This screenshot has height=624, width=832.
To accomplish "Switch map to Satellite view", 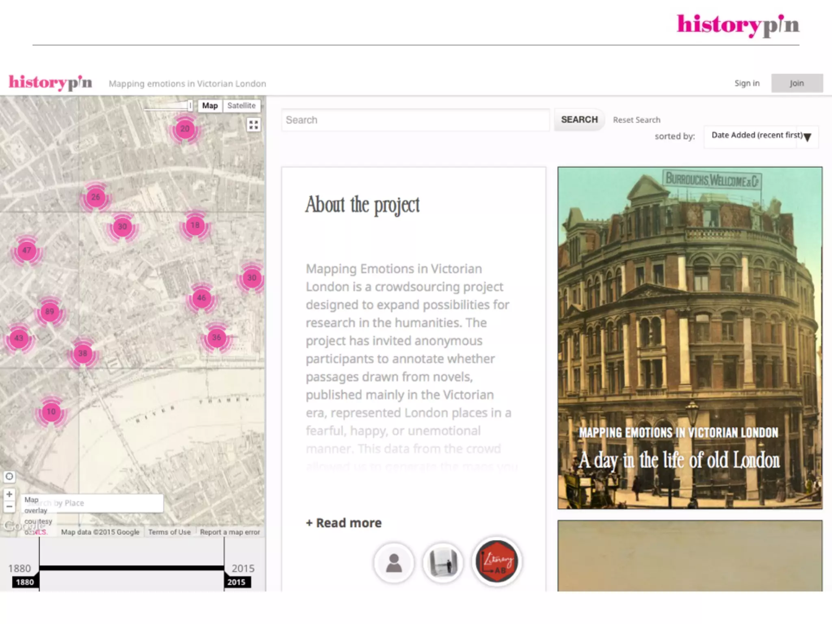I will point(241,106).
